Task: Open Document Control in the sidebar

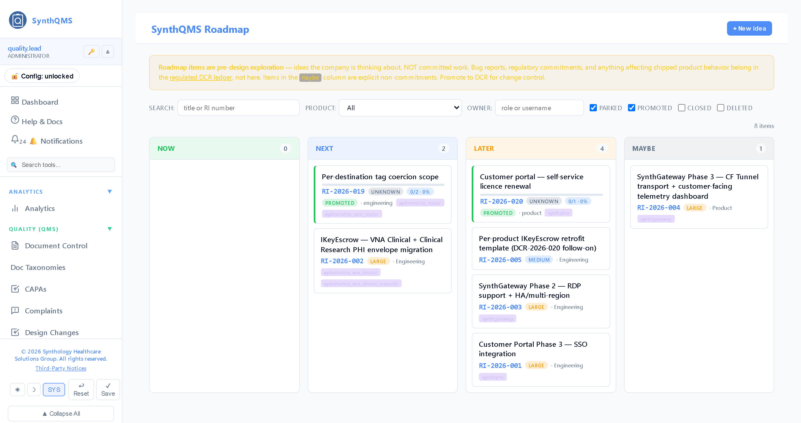Action: point(56,246)
